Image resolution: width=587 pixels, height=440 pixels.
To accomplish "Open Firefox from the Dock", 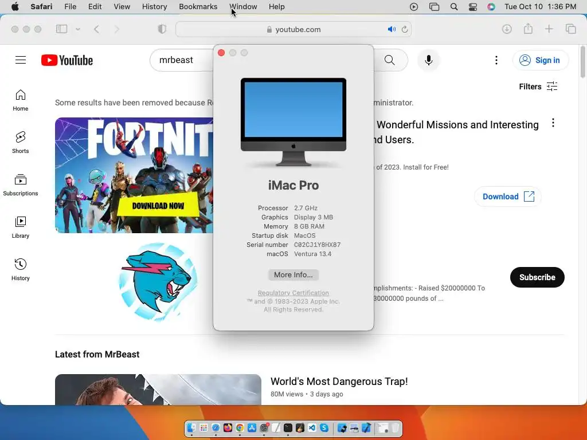I will tap(228, 427).
